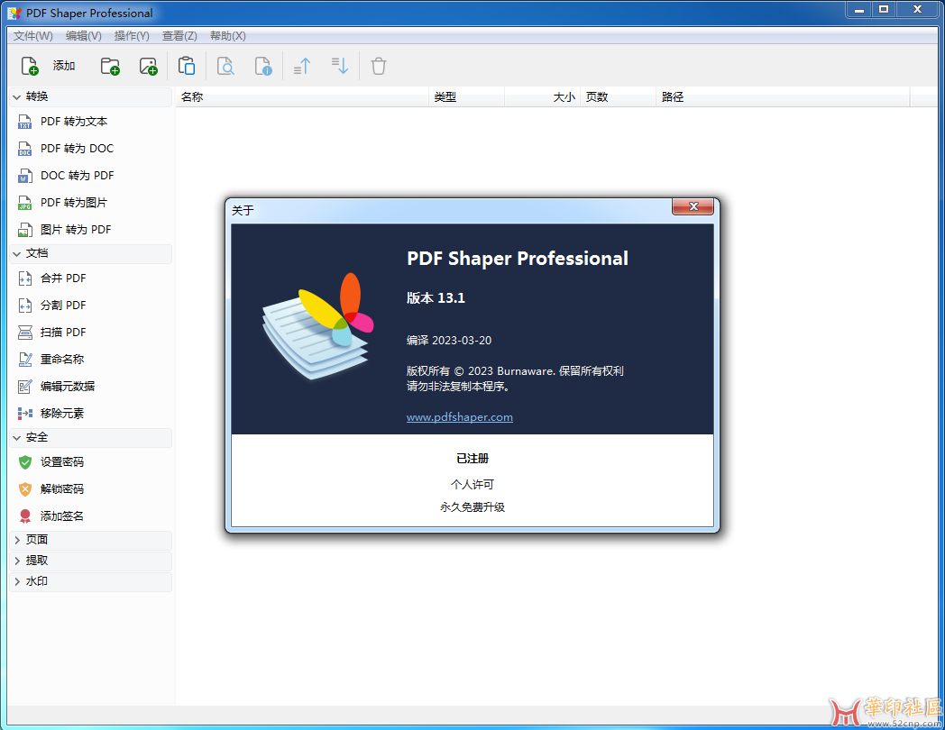
Task: Click the trash delete toolbar icon
Action: (x=379, y=66)
